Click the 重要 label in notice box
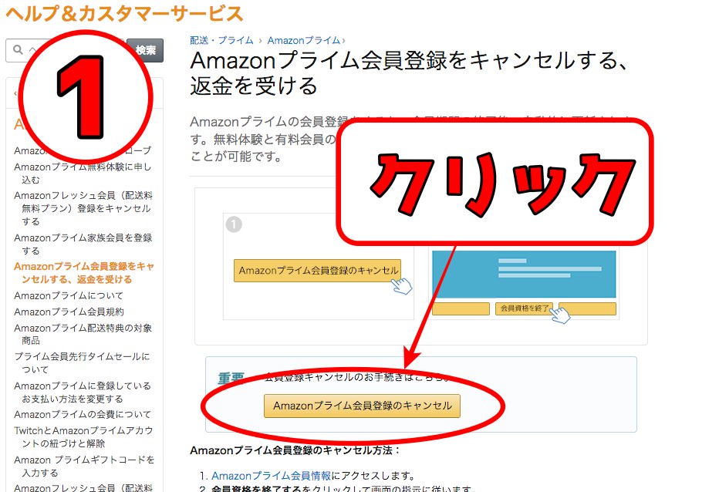This screenshot has height=492, width=719. 231,379
